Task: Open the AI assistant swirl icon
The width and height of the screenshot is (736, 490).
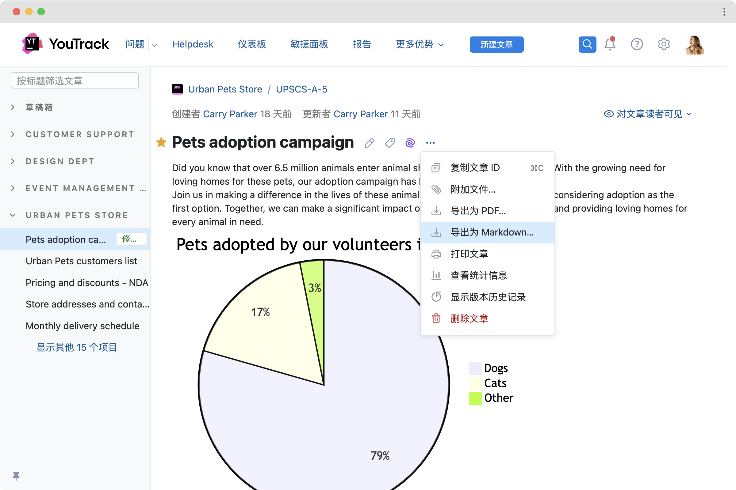Action: pos(410,143)
